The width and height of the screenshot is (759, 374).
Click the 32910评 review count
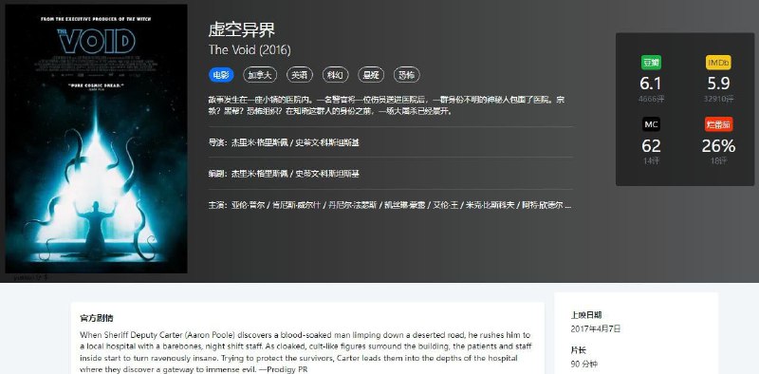click(719, 100)
